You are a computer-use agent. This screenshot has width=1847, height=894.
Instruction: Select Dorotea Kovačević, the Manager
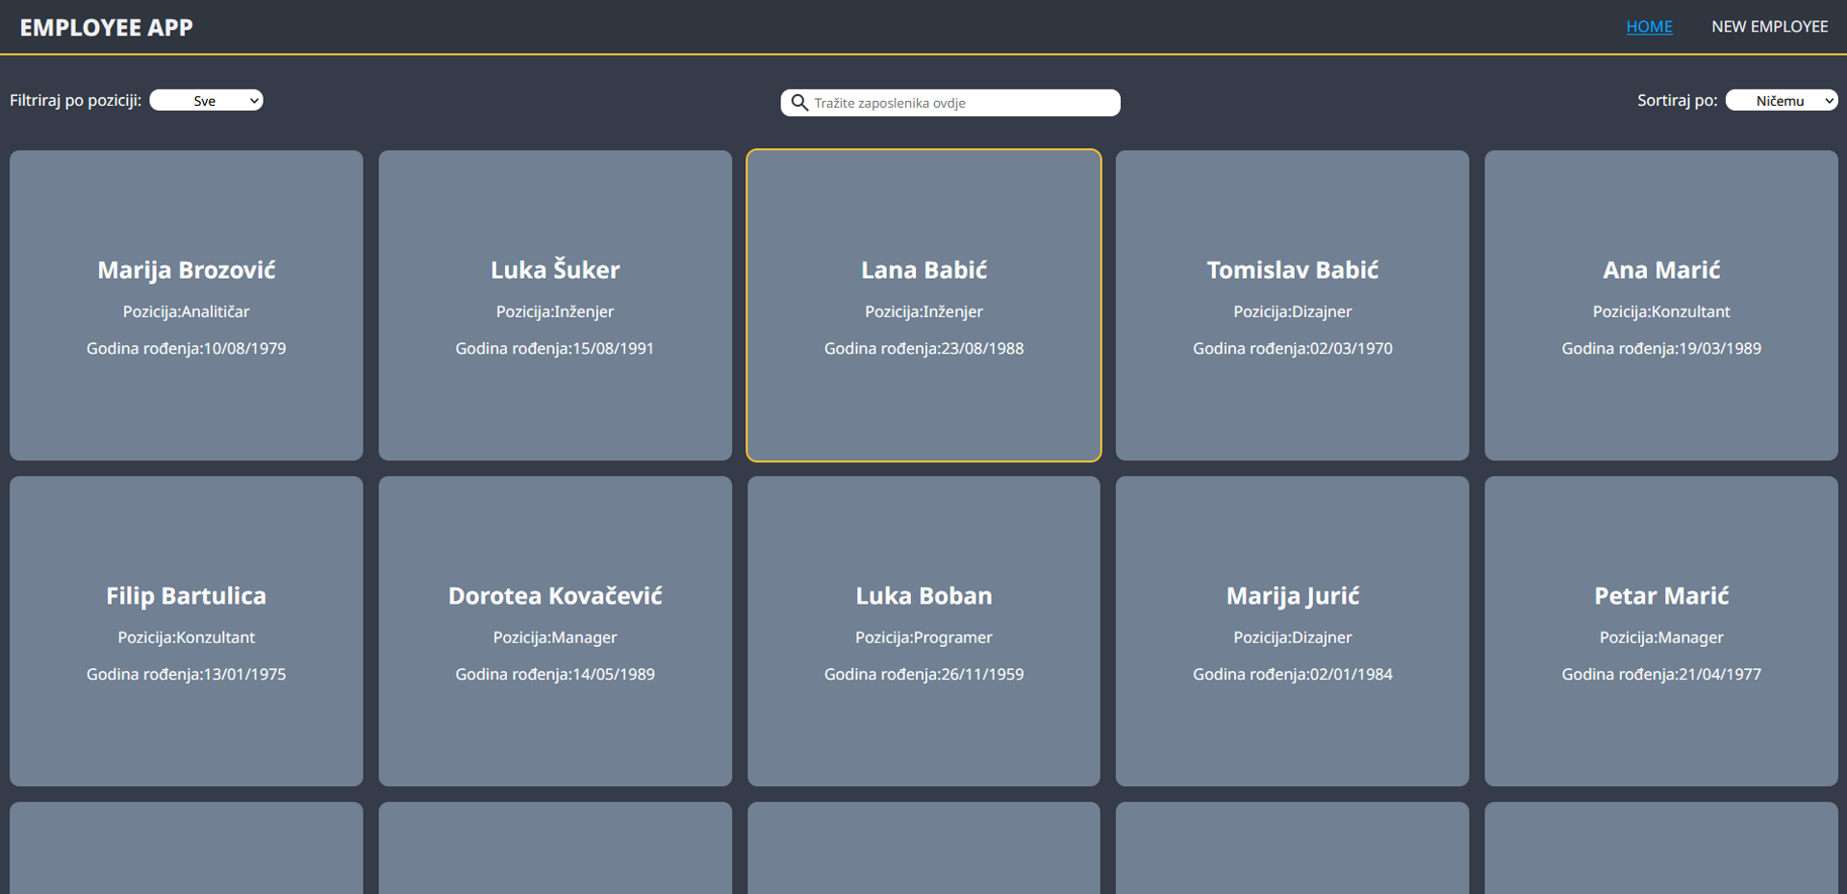point(555,631)
